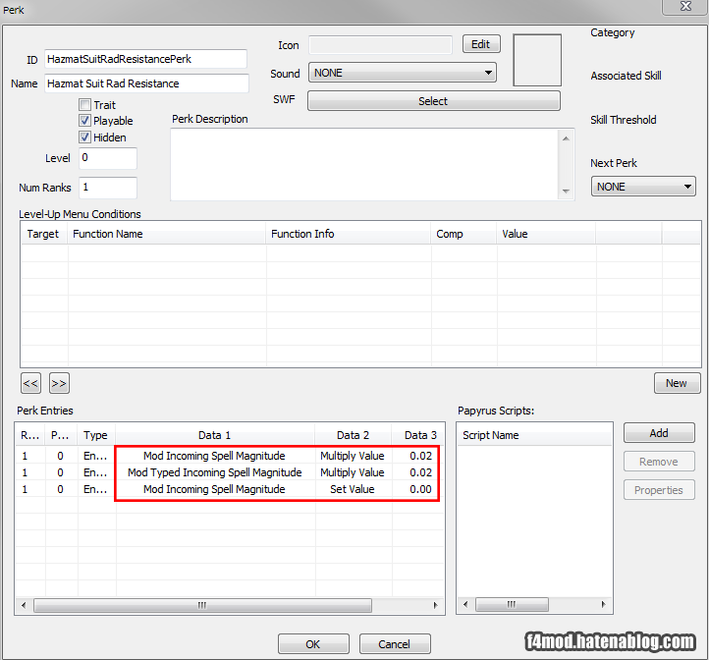Viewport: 709px width, 660px height.
Task: Click description scrollbar up arrow
Action: 566,138
